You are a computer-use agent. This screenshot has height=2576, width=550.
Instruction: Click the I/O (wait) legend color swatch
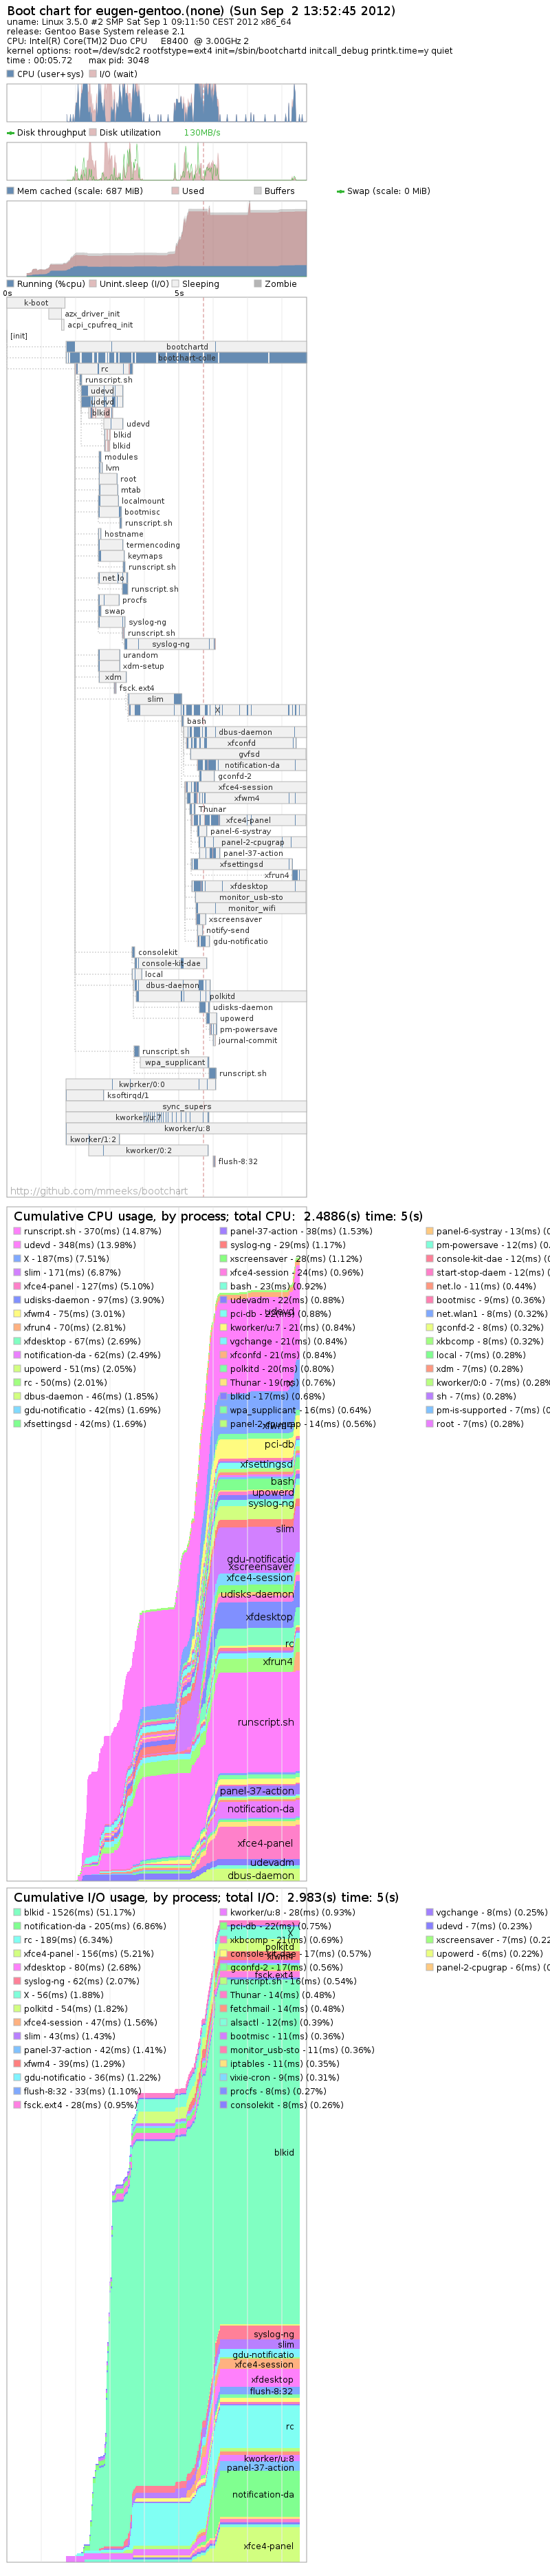(x=93, y=73)
